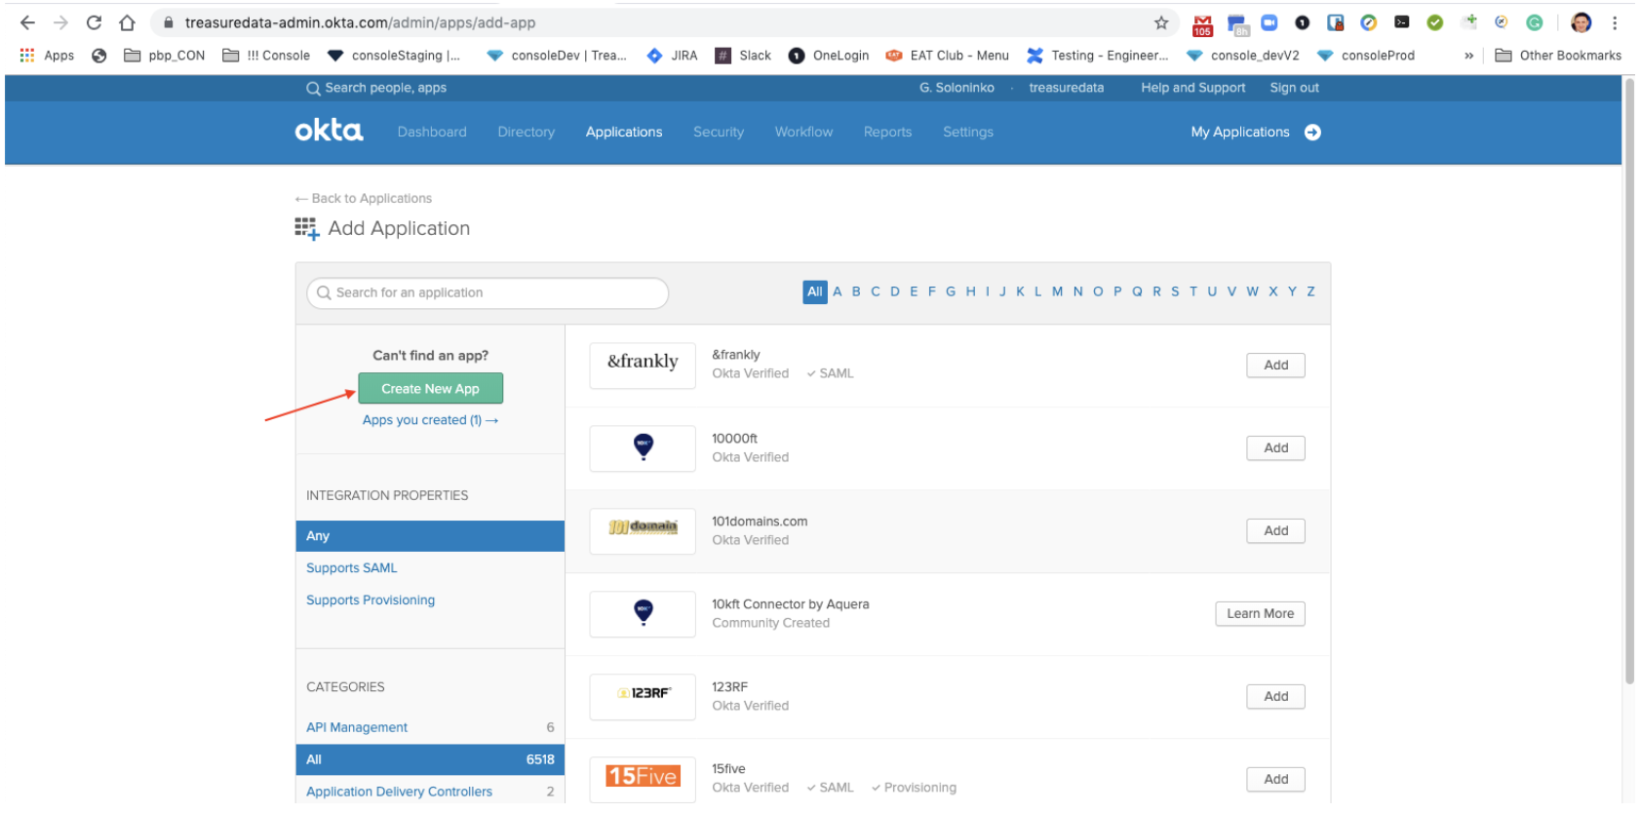
Task: Open the 15Five app logo
Action: click(x=643, y=777)
